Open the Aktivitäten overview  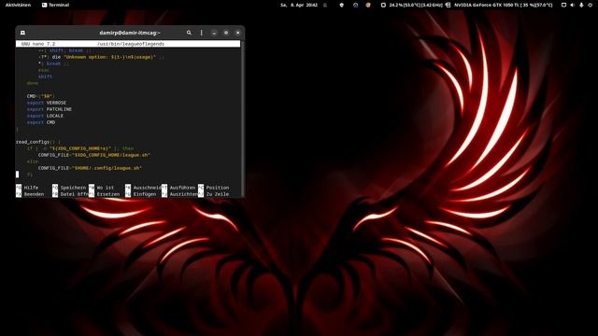(18, 5)
